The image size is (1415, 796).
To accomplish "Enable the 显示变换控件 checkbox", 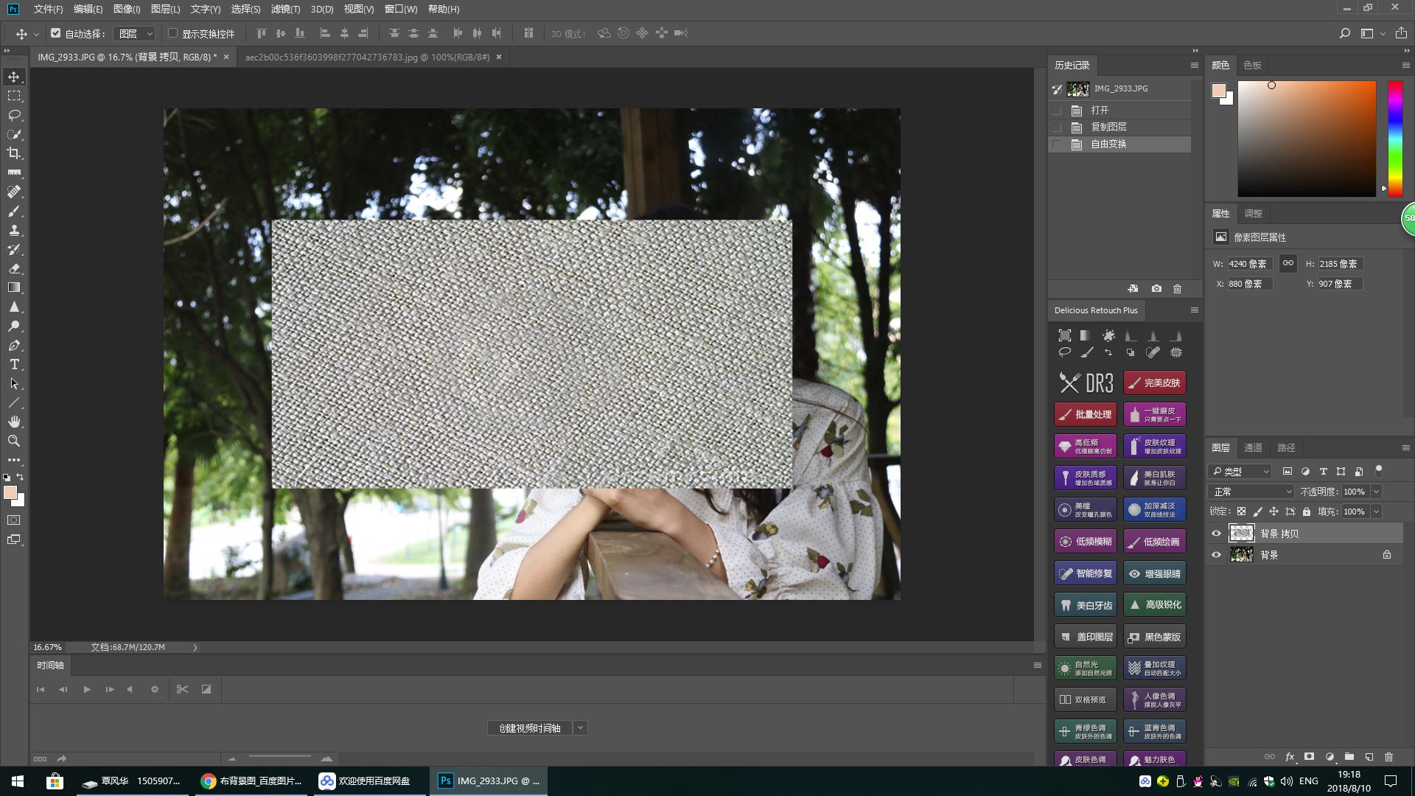I will [x=173, y=33].
